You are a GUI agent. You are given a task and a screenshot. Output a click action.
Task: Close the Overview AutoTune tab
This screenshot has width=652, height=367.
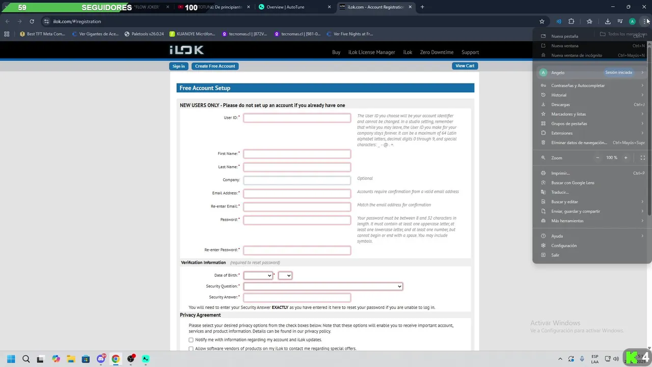[x=329, y=7]
